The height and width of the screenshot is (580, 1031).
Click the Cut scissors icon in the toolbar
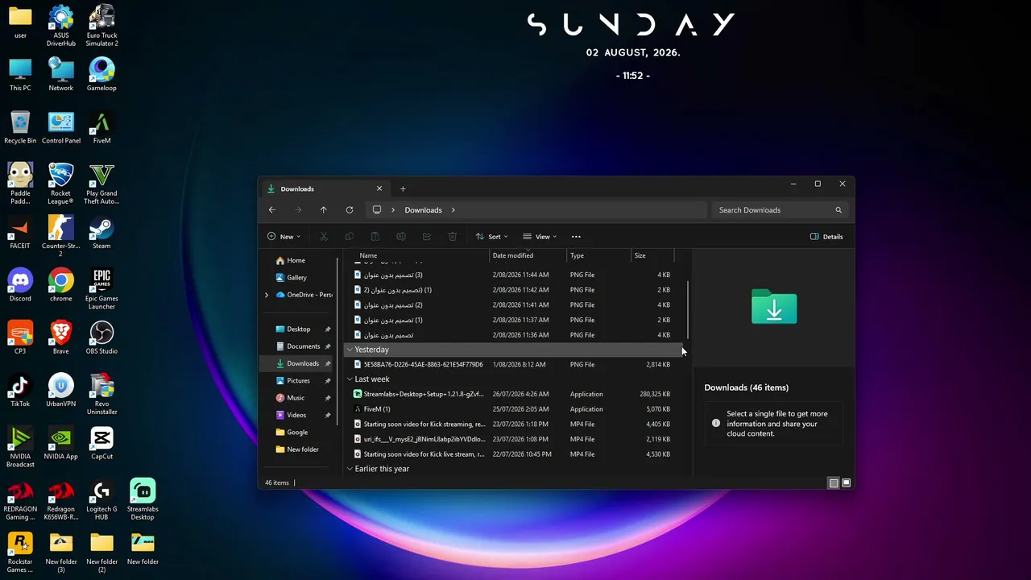324,237
